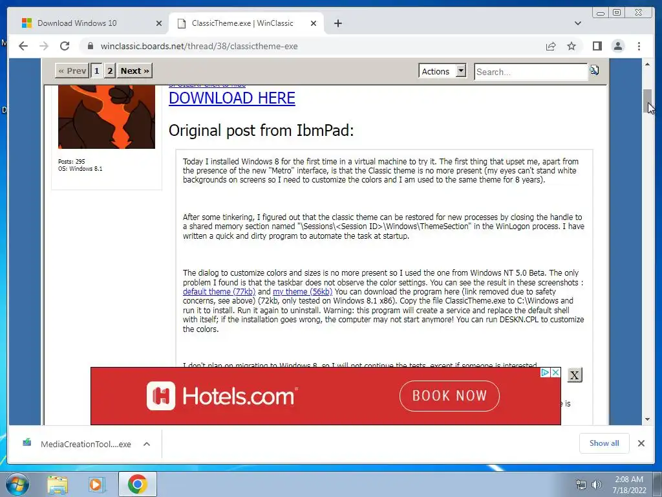This screenshot has height=497, width=662.
Task: Click the 'Posts: 295' text
Action: 71,161
